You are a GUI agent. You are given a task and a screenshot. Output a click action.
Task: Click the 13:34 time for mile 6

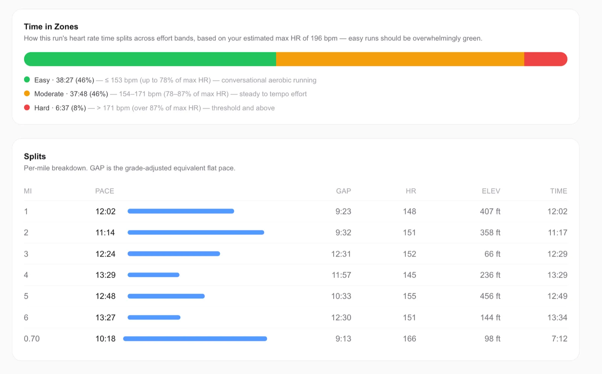click(557, 318)
